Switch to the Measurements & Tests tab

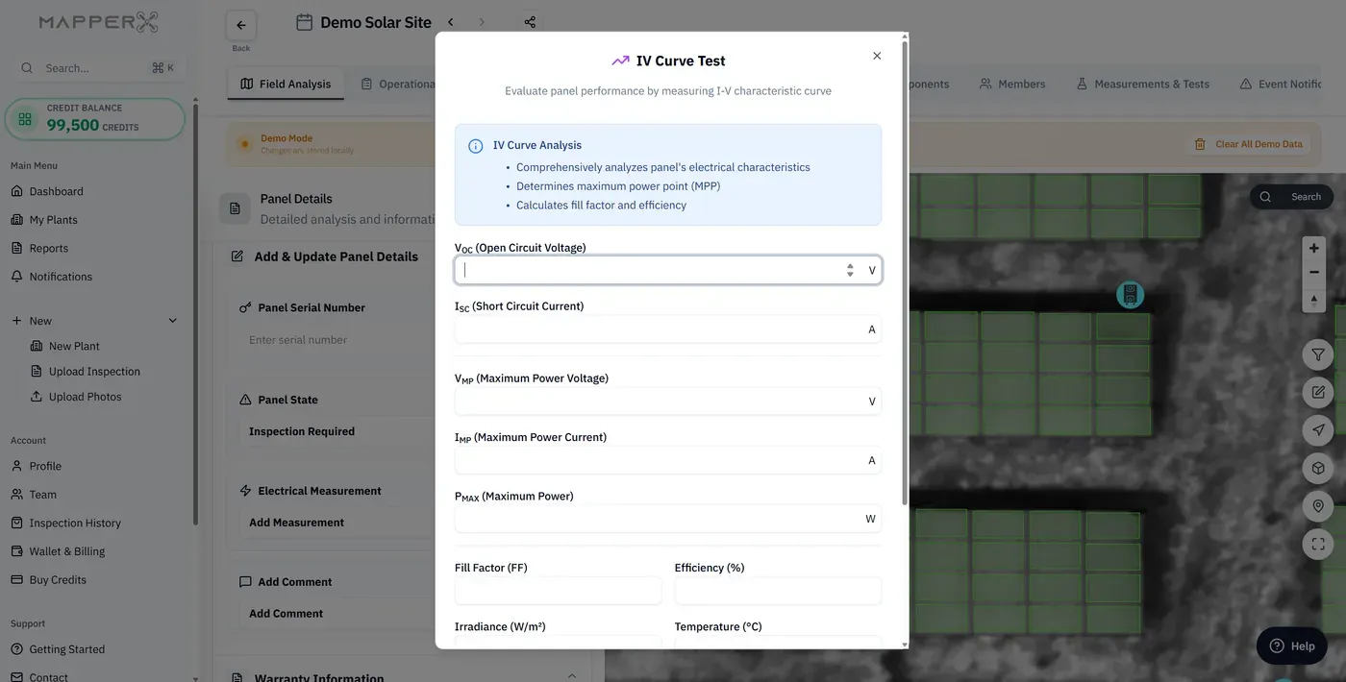1141,84
